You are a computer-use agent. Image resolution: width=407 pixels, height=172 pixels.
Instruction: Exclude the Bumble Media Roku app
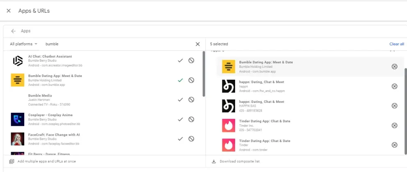click(191, 100)
